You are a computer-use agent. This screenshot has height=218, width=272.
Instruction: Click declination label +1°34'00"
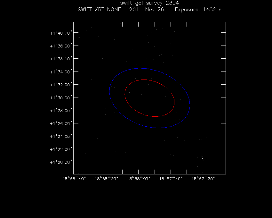click(61, 71)
